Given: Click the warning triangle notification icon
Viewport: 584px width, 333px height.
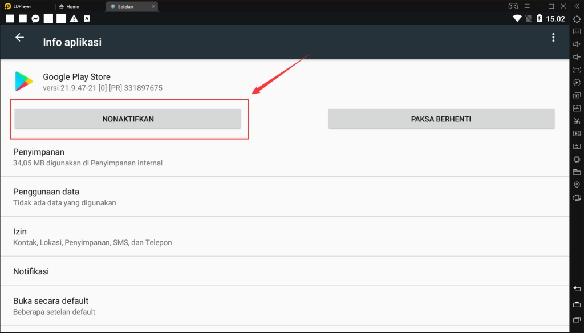Looking at the screenshot, I should (x=74, y=19).
